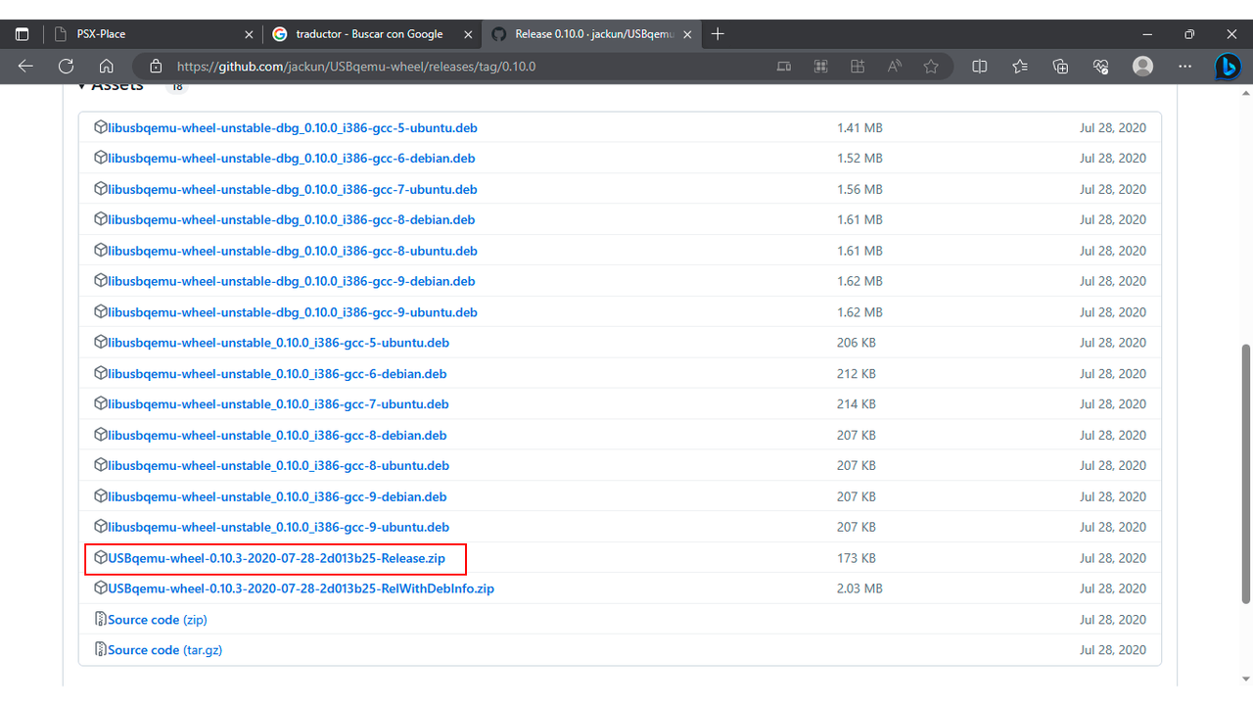Open the icon left of read aloud
1253x705 pixels.
tap(858, 67)
